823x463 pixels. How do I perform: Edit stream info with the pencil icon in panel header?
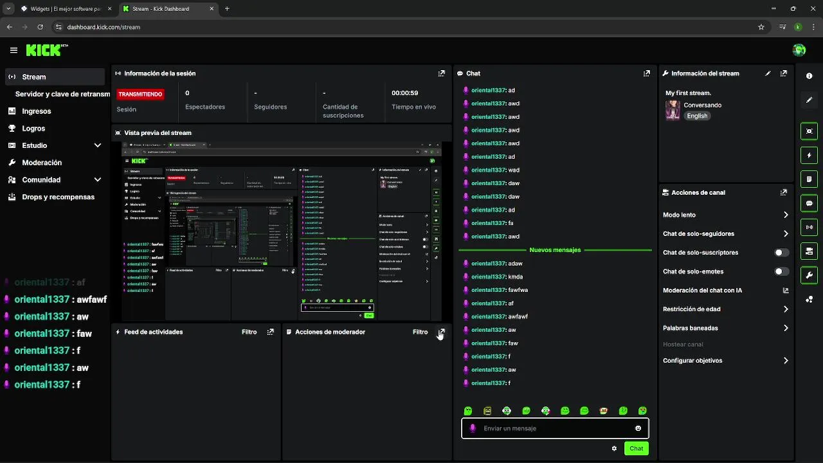[x=768, y=73]
